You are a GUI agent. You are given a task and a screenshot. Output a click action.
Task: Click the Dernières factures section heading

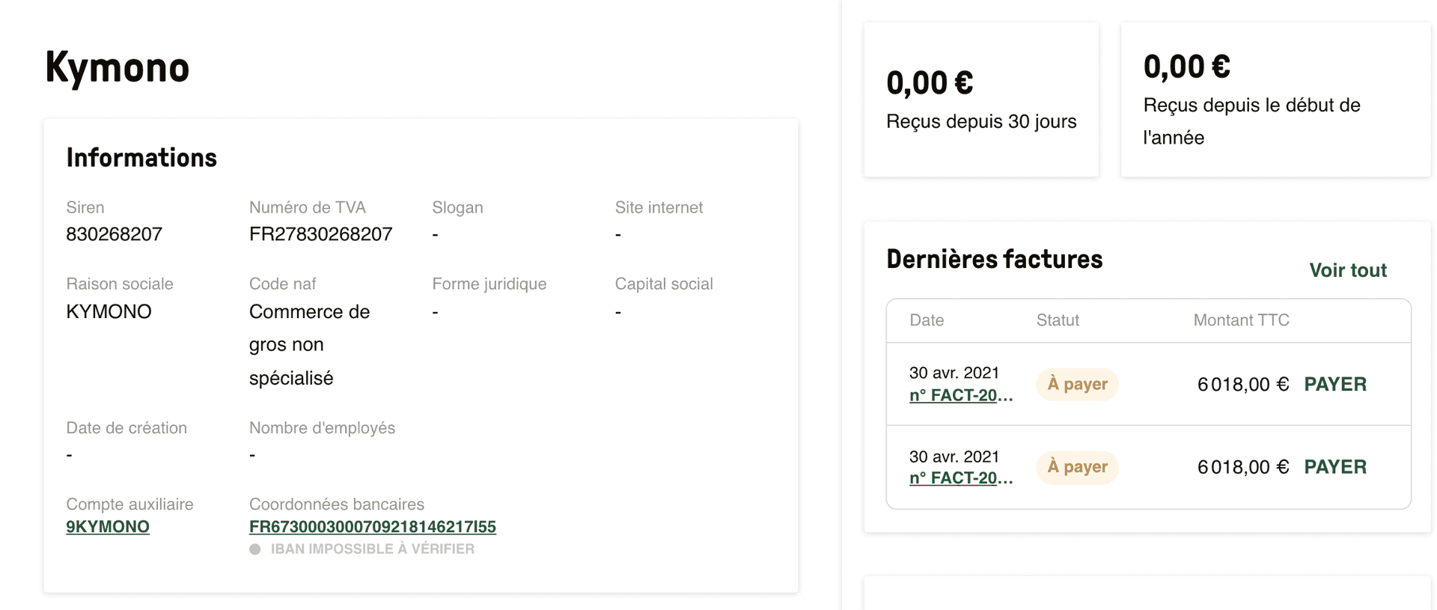pyautogui.click(x=994, y=259)
